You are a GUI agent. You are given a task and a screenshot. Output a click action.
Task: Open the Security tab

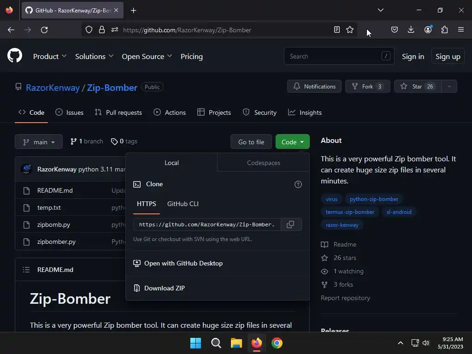260,112
